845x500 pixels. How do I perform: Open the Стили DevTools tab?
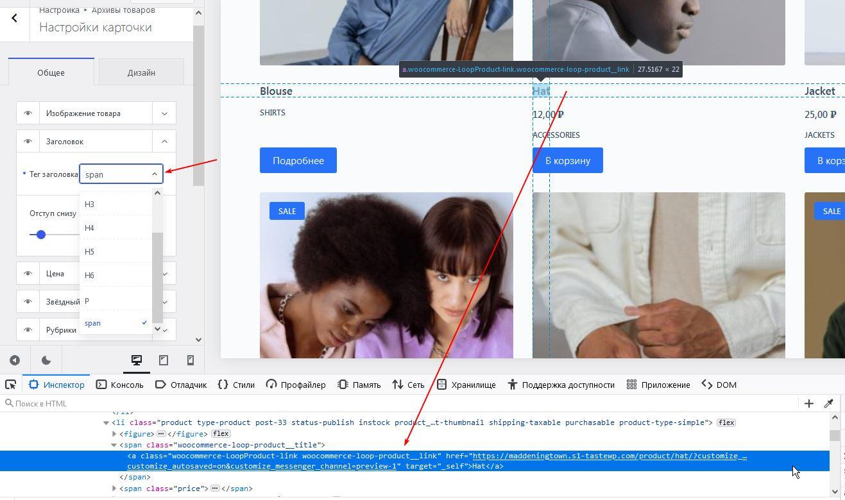click(x=236, y=385)
